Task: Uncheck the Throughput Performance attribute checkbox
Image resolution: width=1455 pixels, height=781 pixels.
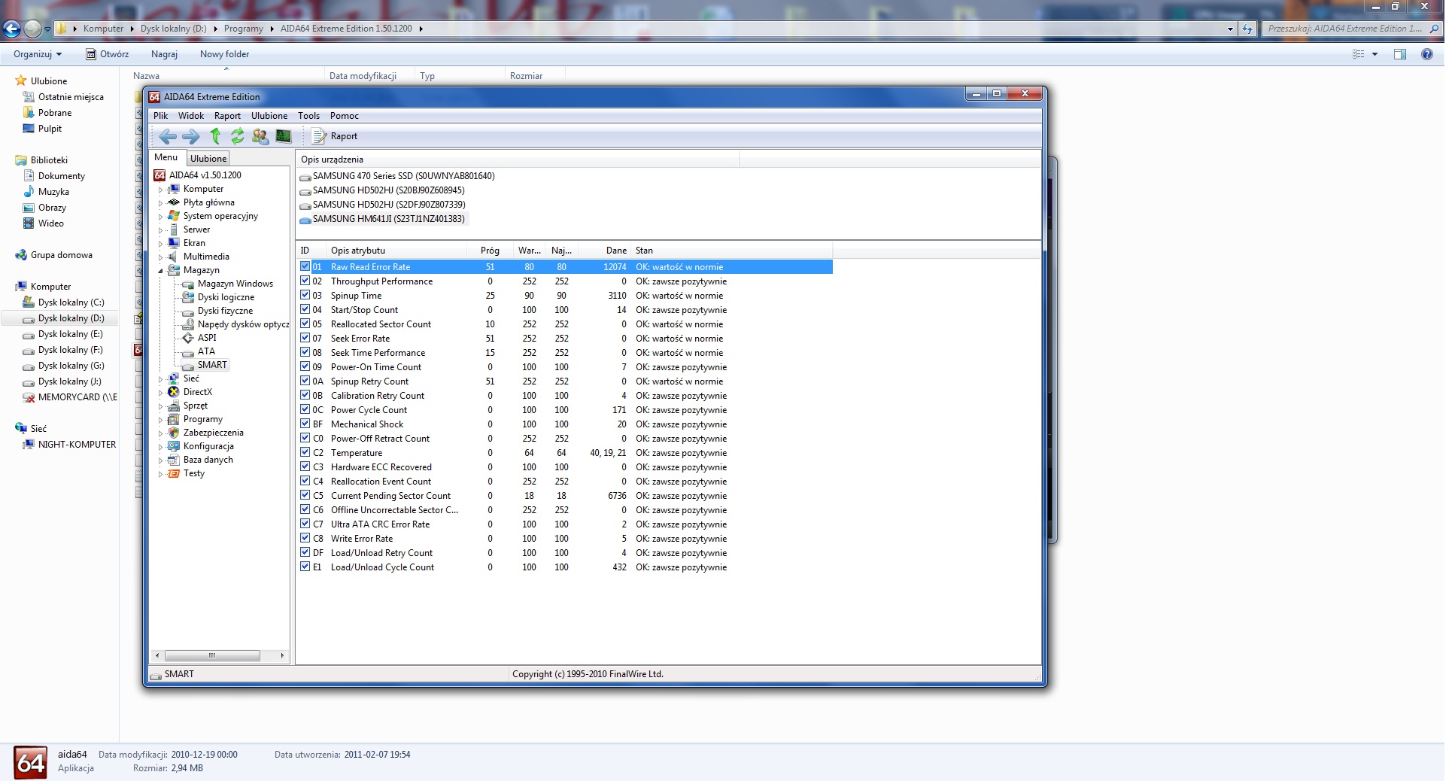Action: click(305, 281)
